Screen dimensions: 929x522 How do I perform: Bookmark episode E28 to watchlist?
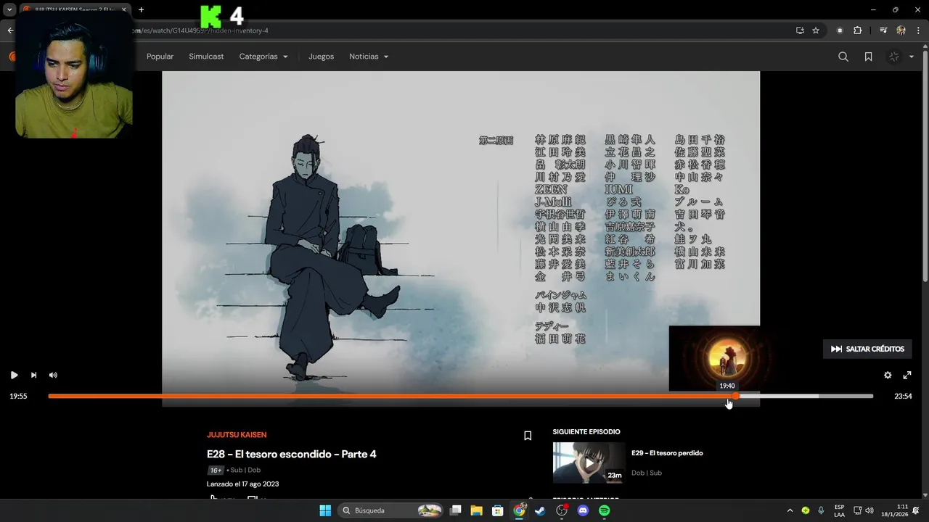pyautogui.click(x=528, y=436)
